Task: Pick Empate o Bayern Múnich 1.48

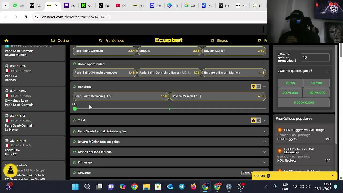Action: coord(234,73)
